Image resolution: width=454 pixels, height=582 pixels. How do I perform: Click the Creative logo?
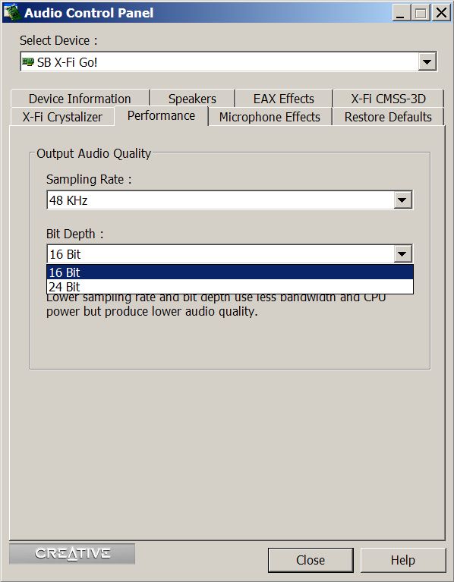click(72, 553)
